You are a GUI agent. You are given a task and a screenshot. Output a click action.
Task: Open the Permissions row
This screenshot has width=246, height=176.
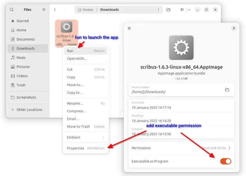(181, 148)
